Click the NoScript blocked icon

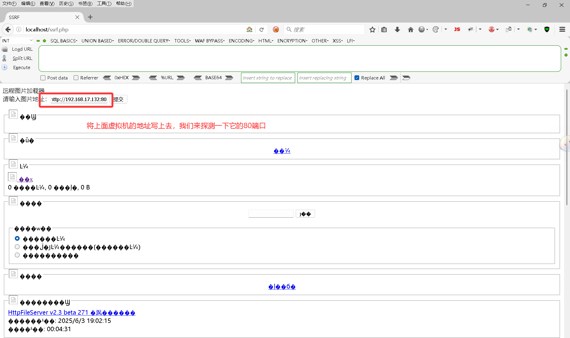[276, 29]
